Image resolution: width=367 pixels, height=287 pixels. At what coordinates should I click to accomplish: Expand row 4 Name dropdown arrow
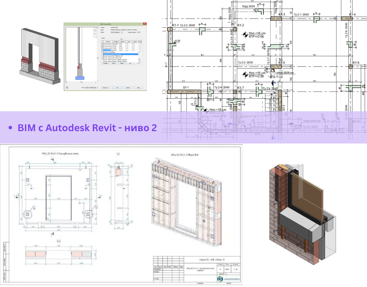[112, 50]
